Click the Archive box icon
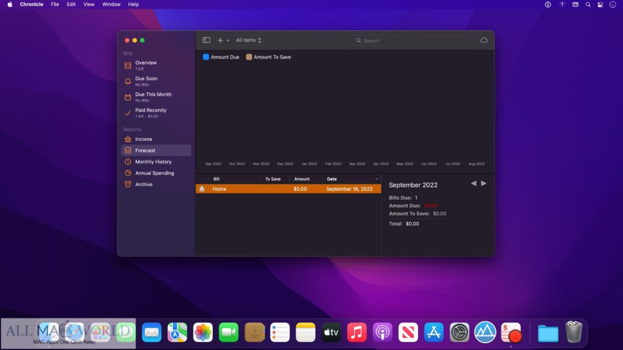623x350 pixels. click(128, 185)
